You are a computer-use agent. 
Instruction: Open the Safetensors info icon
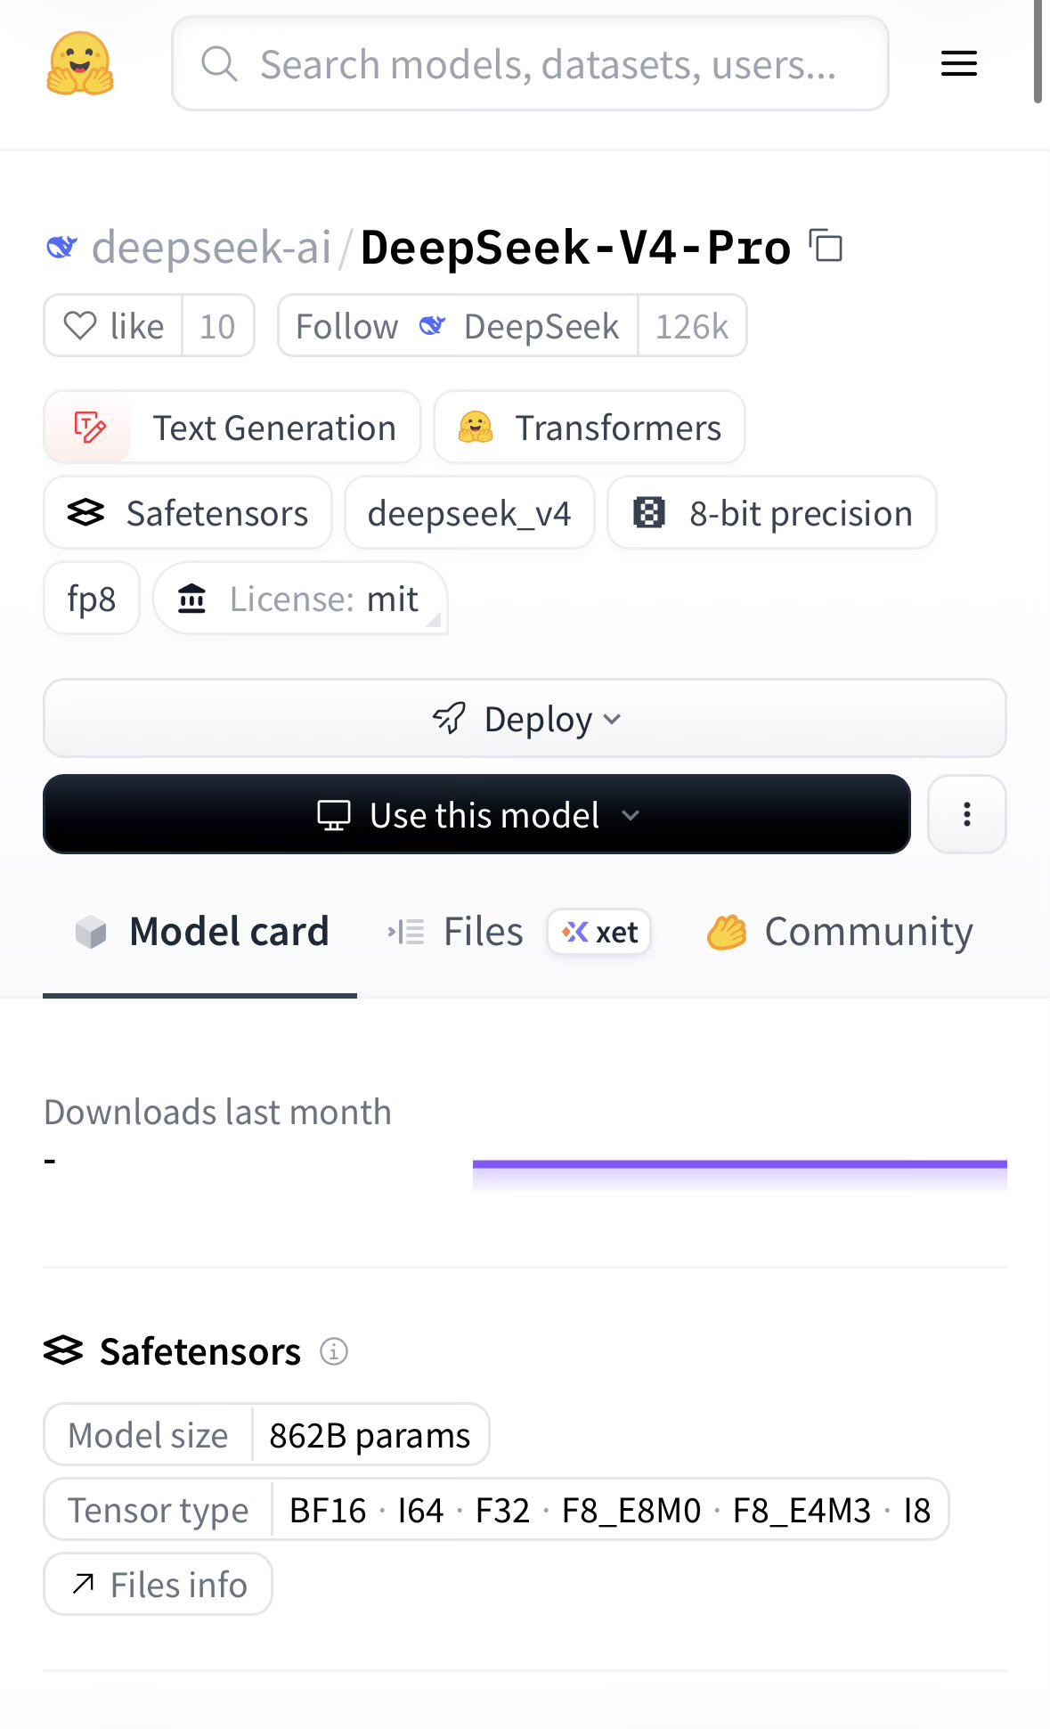coord(334,1351)
